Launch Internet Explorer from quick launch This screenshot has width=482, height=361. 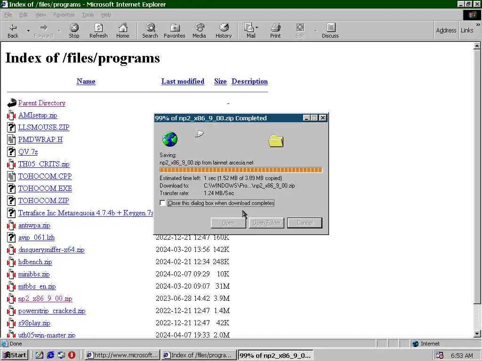coord(50,355)
